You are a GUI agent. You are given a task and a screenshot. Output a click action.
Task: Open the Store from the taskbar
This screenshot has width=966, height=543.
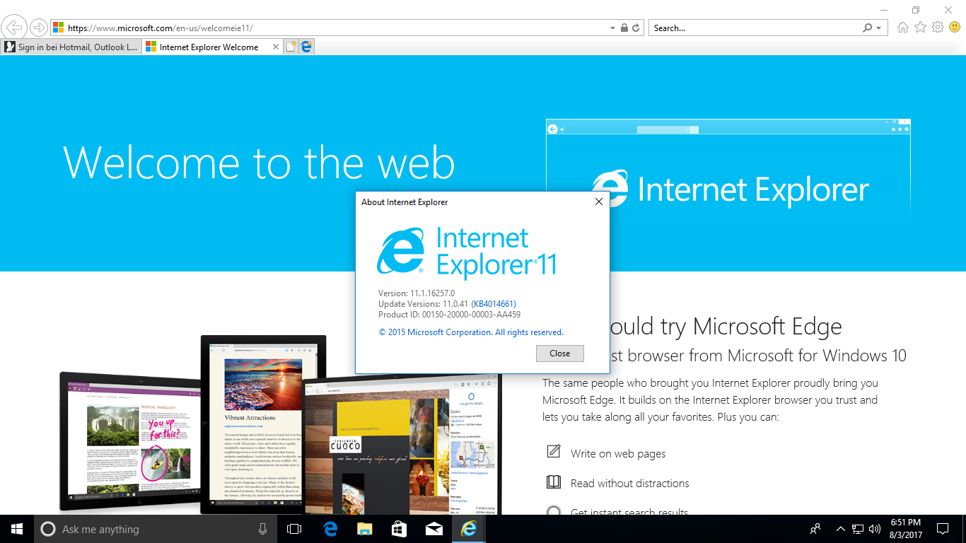click(399, 529)
